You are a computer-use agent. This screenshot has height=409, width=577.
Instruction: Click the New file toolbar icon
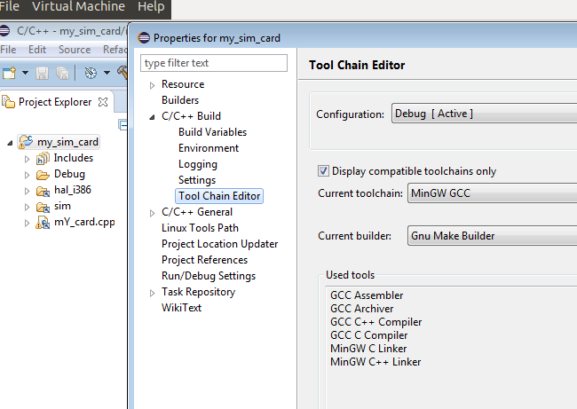tap(9, 73)
